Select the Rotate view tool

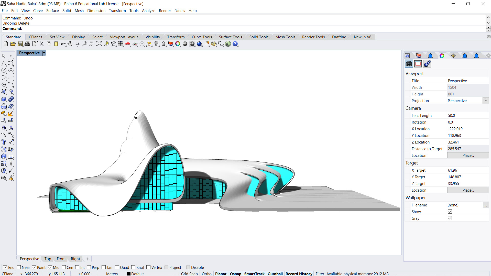[x=78, y=44]
